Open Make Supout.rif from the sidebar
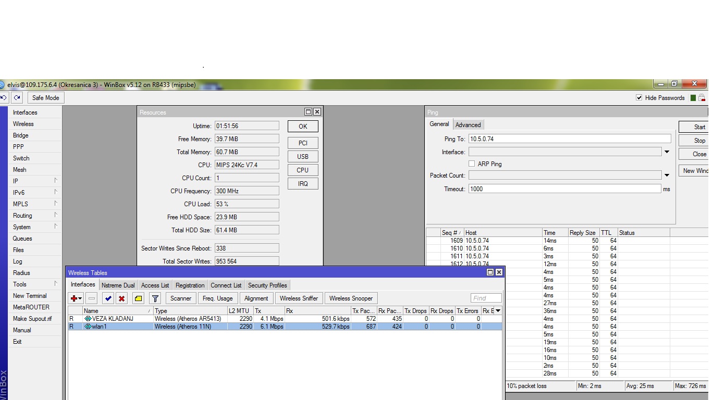 click(x=32, y=319)
